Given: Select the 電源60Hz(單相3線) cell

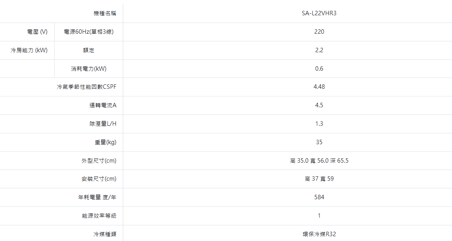Looking at the screenshot, I should (x=88, y=32).
